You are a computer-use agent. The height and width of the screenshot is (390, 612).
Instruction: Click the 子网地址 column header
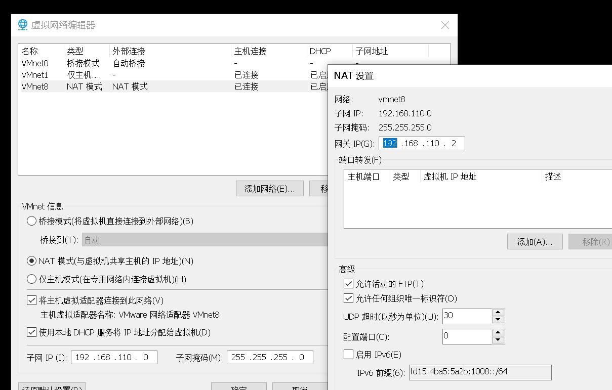[x=390, y=51]
